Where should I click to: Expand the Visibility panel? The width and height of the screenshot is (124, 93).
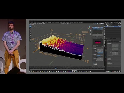point(109,62)
